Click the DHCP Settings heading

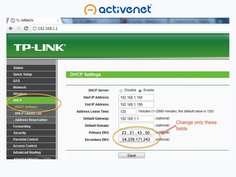85,75
